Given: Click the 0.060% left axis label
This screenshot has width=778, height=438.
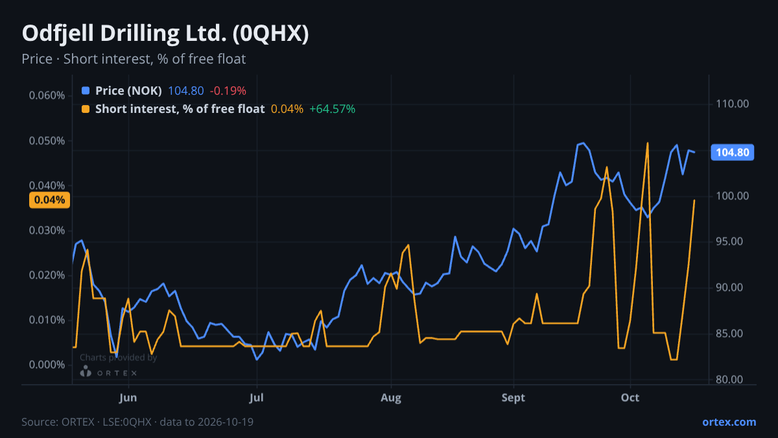Looking at the screenshot, I should tap(47, 96).
